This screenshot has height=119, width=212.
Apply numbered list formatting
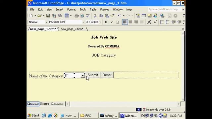[162, 22]
